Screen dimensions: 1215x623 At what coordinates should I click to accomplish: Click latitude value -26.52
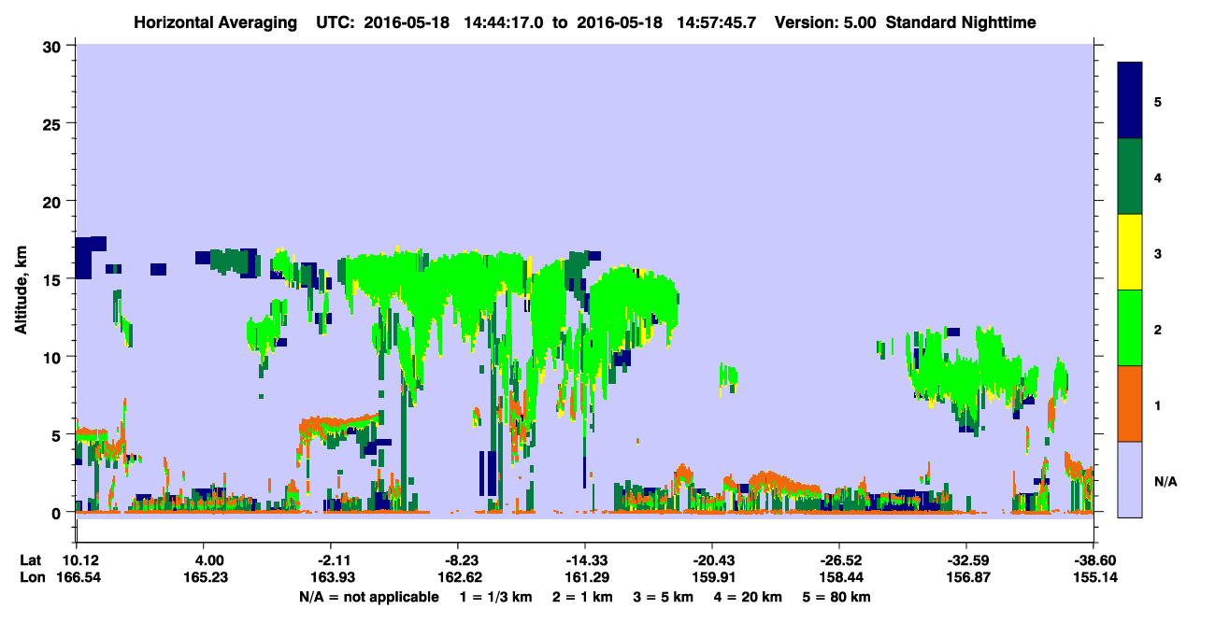point(839,559)
